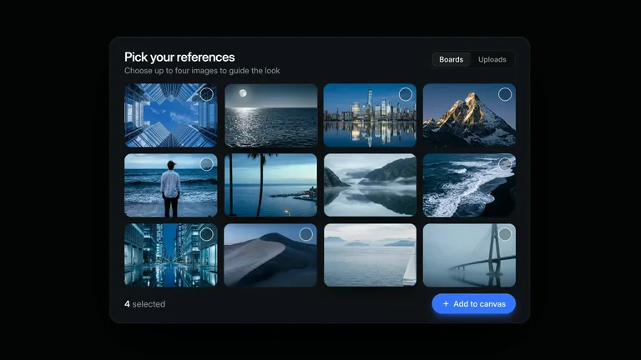Toggle selection circle on reflective city street image
The height and width of the screenshot is (360, 641).
(x=206, y=234)
